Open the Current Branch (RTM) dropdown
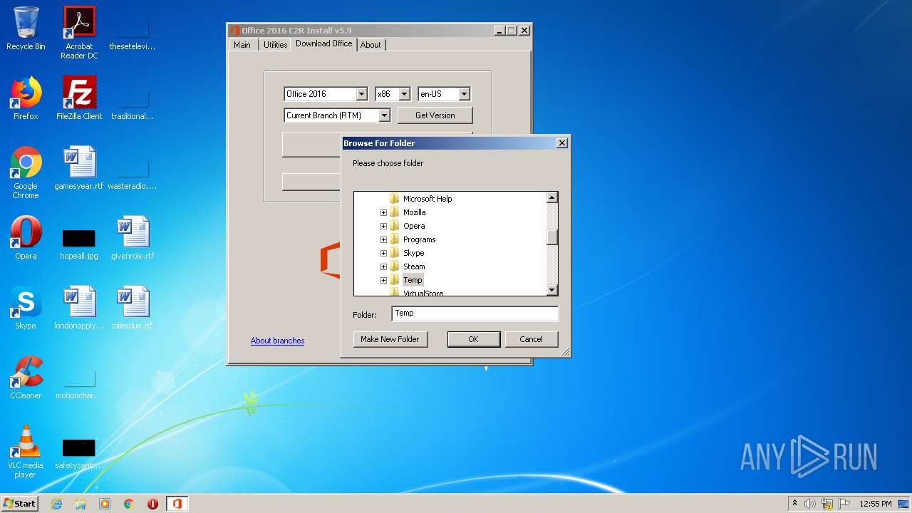 pyautogui.click(x=384, y=115)
